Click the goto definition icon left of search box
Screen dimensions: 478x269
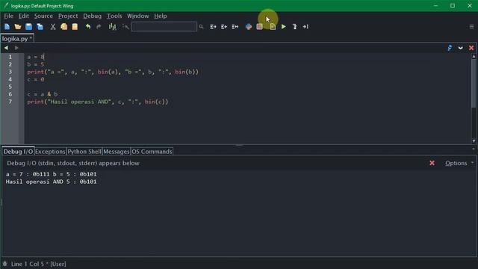[125, 27]
